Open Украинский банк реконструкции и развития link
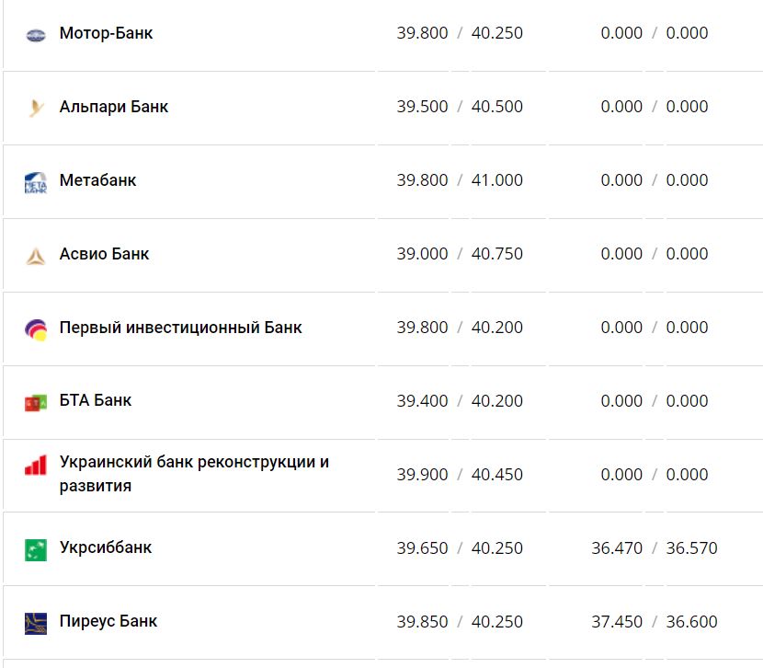 pyautogui.click(x=193, y=462)
